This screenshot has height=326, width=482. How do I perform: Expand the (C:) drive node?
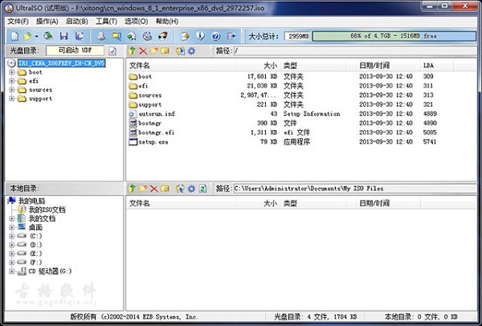coord(12,236)
